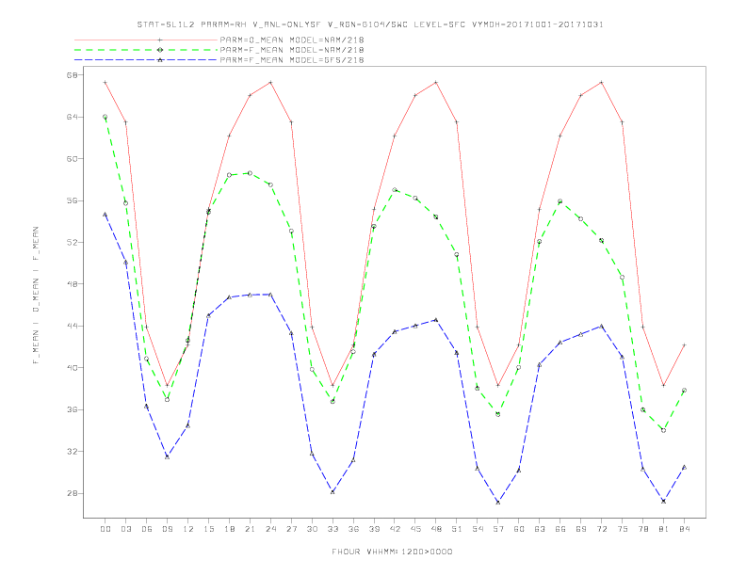The image size is (746, 576).
Task: Click x-axis forecast hour label 45
Action: click(x=415, y=529)
